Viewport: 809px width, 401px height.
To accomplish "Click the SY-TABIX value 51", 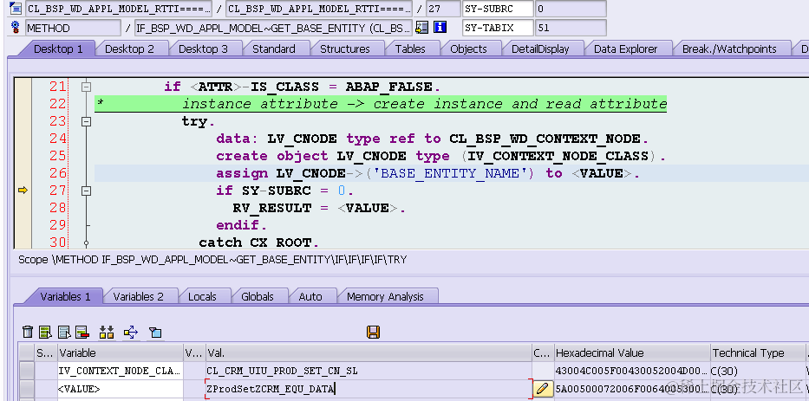I will click(571, 28).
